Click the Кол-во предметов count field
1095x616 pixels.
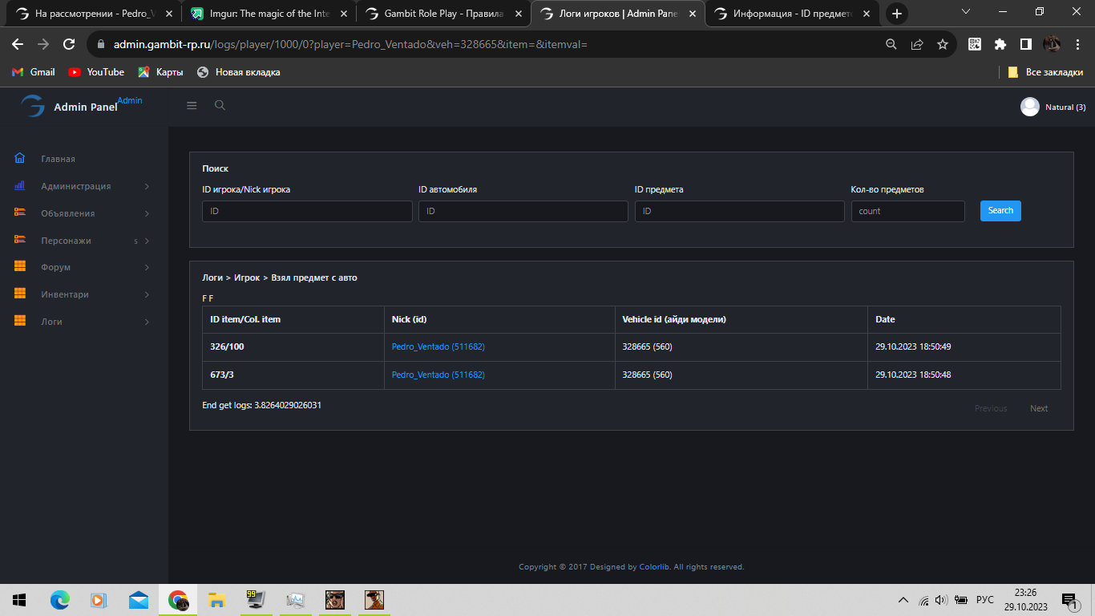[907, 211]
